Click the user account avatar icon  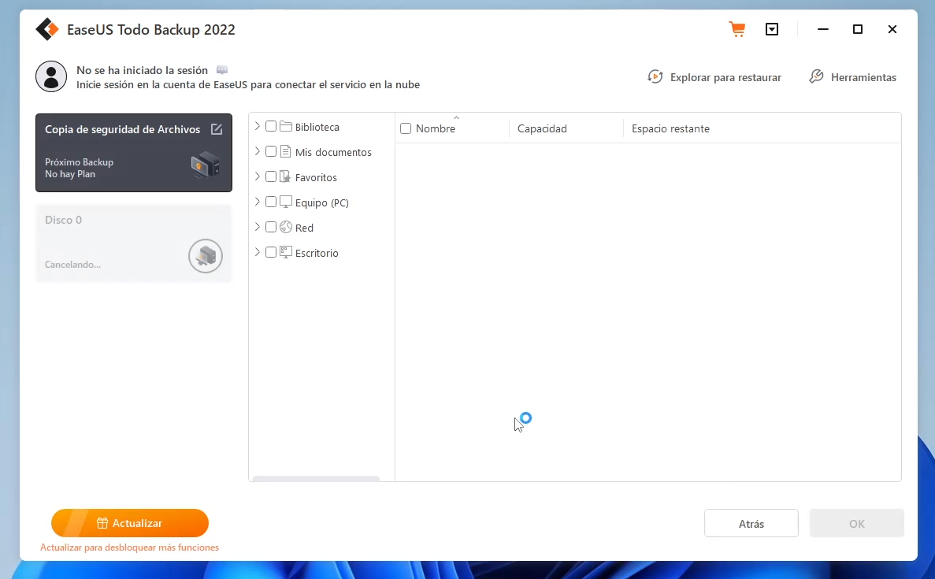click(x=51, y=76)
